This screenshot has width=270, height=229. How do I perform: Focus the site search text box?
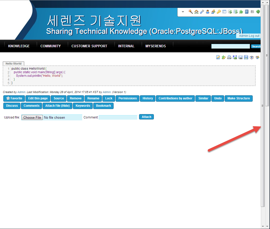pyautogui.click(x=231, y=46)
